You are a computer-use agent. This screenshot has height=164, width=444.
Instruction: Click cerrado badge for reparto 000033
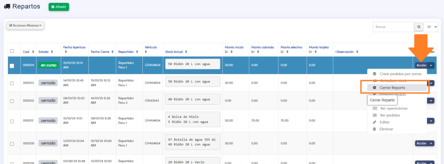pyautogui.click(x=48, y=83)
